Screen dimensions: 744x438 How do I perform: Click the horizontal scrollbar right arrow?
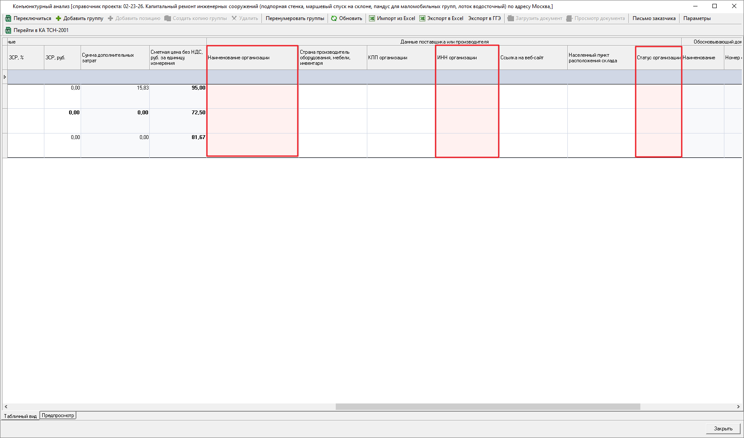[738, 407]
